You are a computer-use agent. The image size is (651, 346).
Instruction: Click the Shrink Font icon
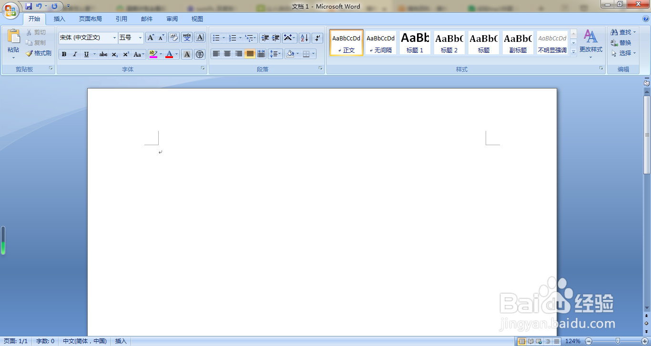[x=161, y=38]
